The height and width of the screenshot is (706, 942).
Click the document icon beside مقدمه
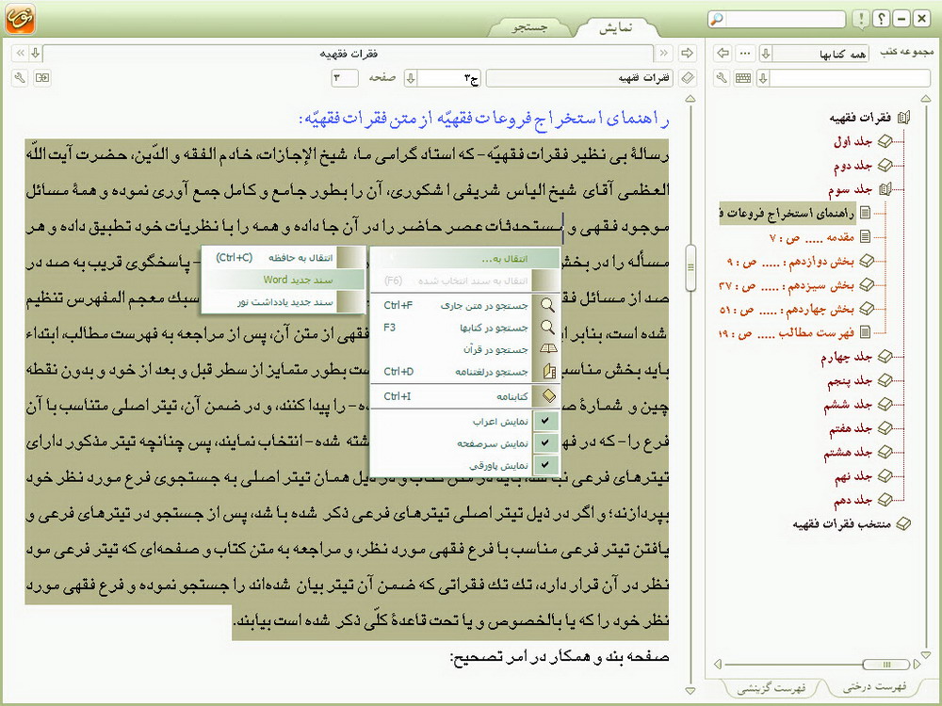pos(865,236)
